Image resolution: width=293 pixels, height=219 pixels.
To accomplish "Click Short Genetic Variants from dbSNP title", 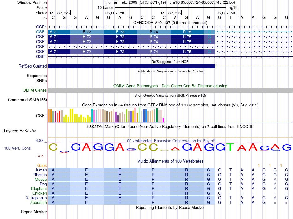I will (x=170, y=96).
